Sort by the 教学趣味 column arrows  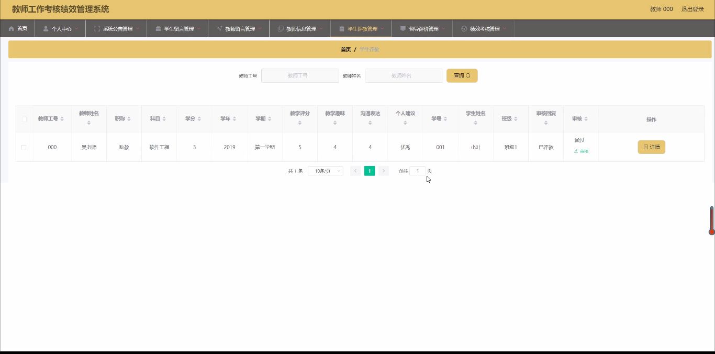(x=335, y=123)
